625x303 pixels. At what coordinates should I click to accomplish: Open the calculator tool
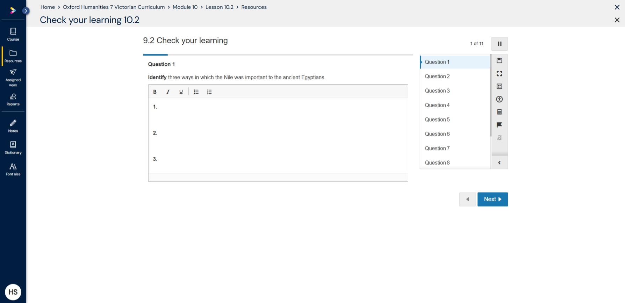click(500, 112)
